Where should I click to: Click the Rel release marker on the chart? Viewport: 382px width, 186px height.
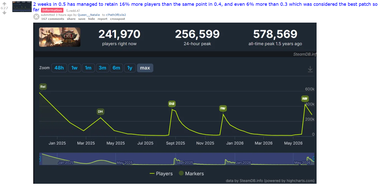(43, 87)
